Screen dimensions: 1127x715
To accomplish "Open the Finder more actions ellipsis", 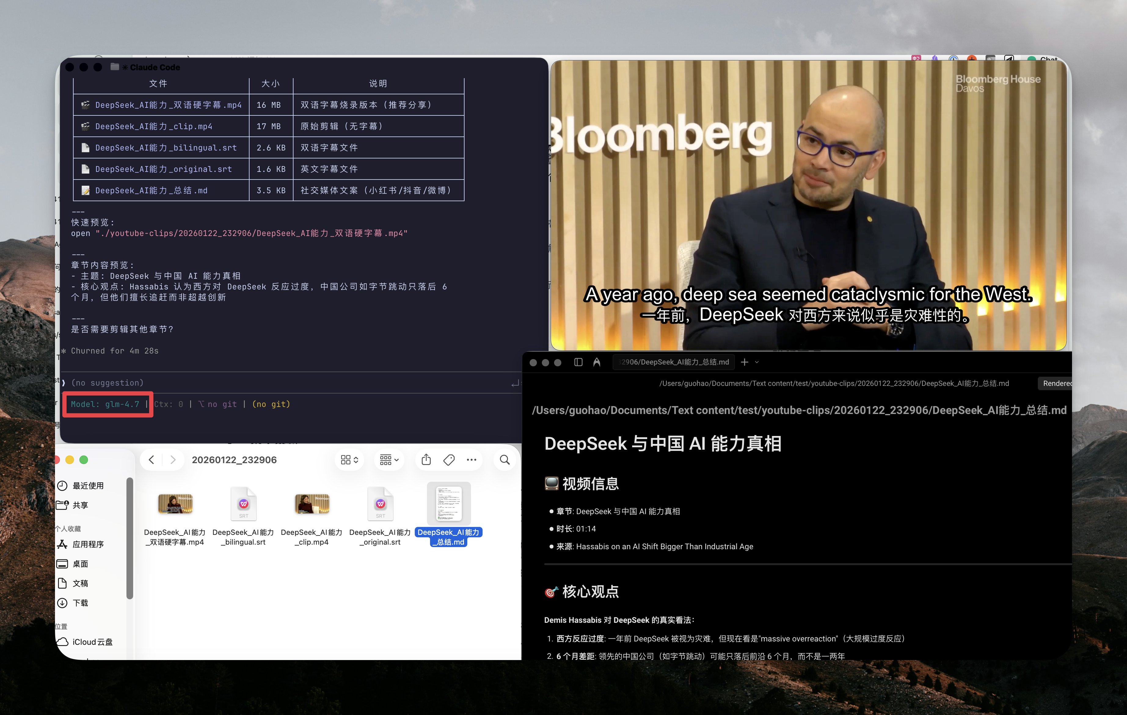I will click(471, 459).
